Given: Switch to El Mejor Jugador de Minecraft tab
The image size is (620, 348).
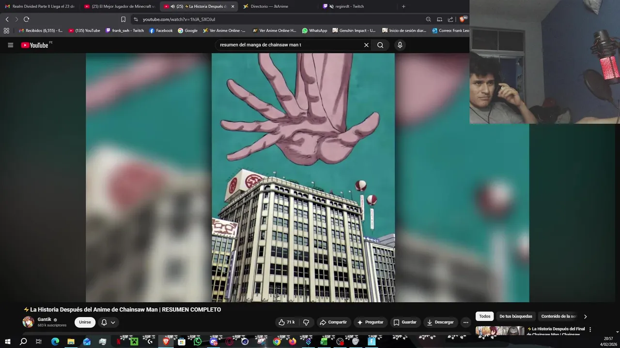Looking at the screenshot, I should (120, 6).
